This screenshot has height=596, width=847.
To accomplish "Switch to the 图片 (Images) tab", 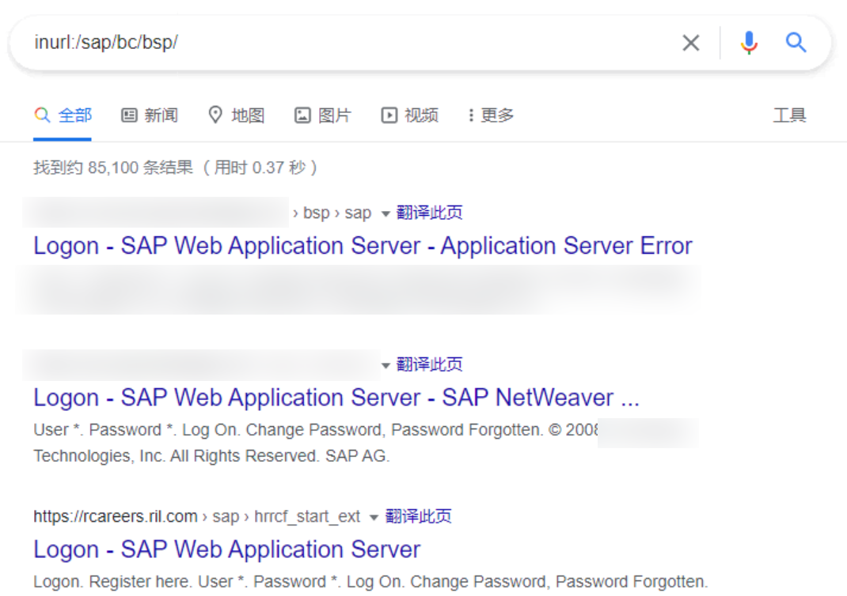I will (323, 115).
